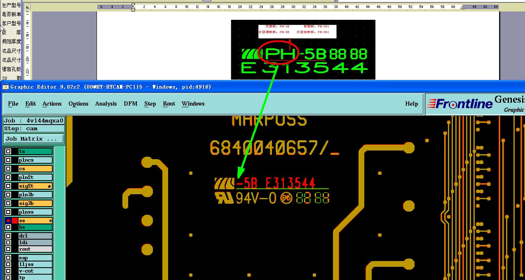Open the File menu
Image resolution: width=525 pixels, height=280 pixels.
click(x=13, y=104)
